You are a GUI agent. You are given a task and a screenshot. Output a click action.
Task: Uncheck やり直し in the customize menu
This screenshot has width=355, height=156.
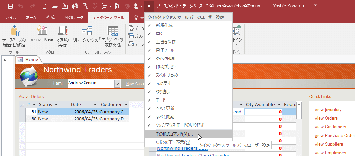click(188, 92)
